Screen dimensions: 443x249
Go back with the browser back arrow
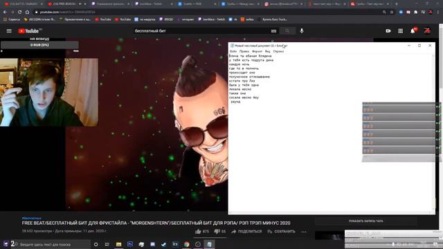coord(5,12)
